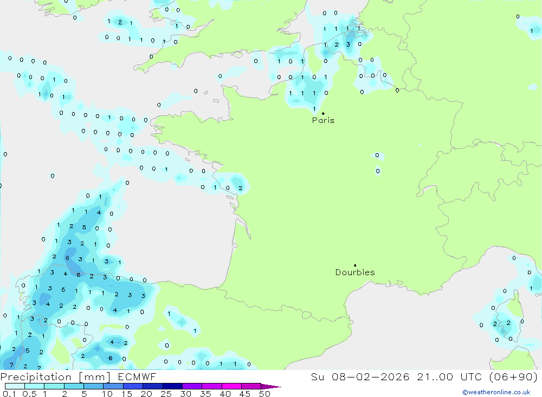Click the '40' legend scale label
This screenshot has width=542, height=397.
click(x=225, y=394)
